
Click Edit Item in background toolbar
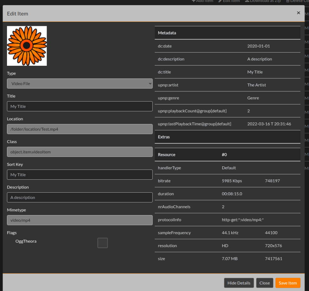pyautogui.click(x=229, y=1)
